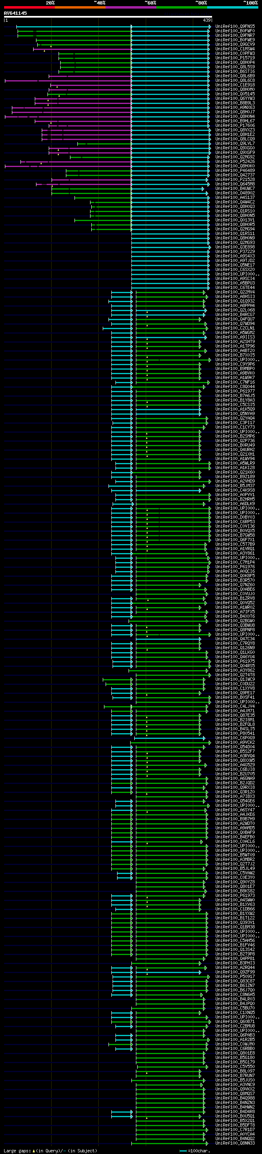Viewport: 262px width, 1154px height.
Task: Select UniRef100_P61973 label
Action: (x=235, y=896)
